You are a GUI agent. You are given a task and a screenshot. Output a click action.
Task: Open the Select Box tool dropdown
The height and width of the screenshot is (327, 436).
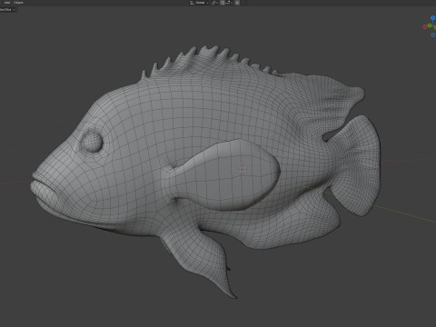click(x=7, y=10)
